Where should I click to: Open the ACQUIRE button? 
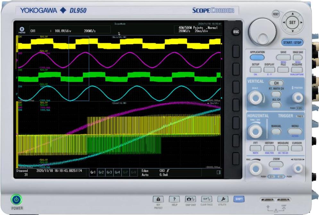pyautogui.click(x=297, y=70)
